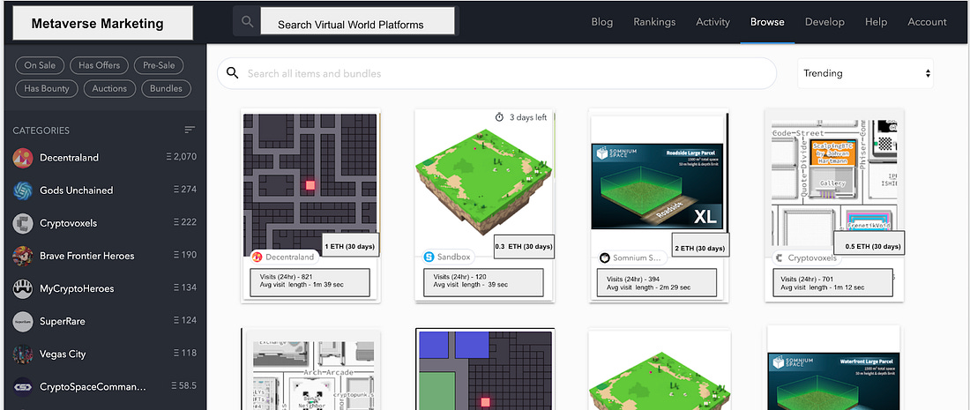Image resolution: width=970 pixels, height=410 pixels.
Task: Click the Gods Unchained category icon
Action: [x=23, y=190]
